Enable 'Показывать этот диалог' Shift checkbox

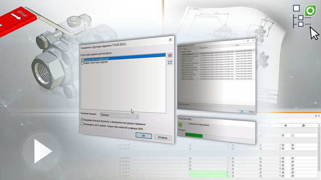point(82,124)
